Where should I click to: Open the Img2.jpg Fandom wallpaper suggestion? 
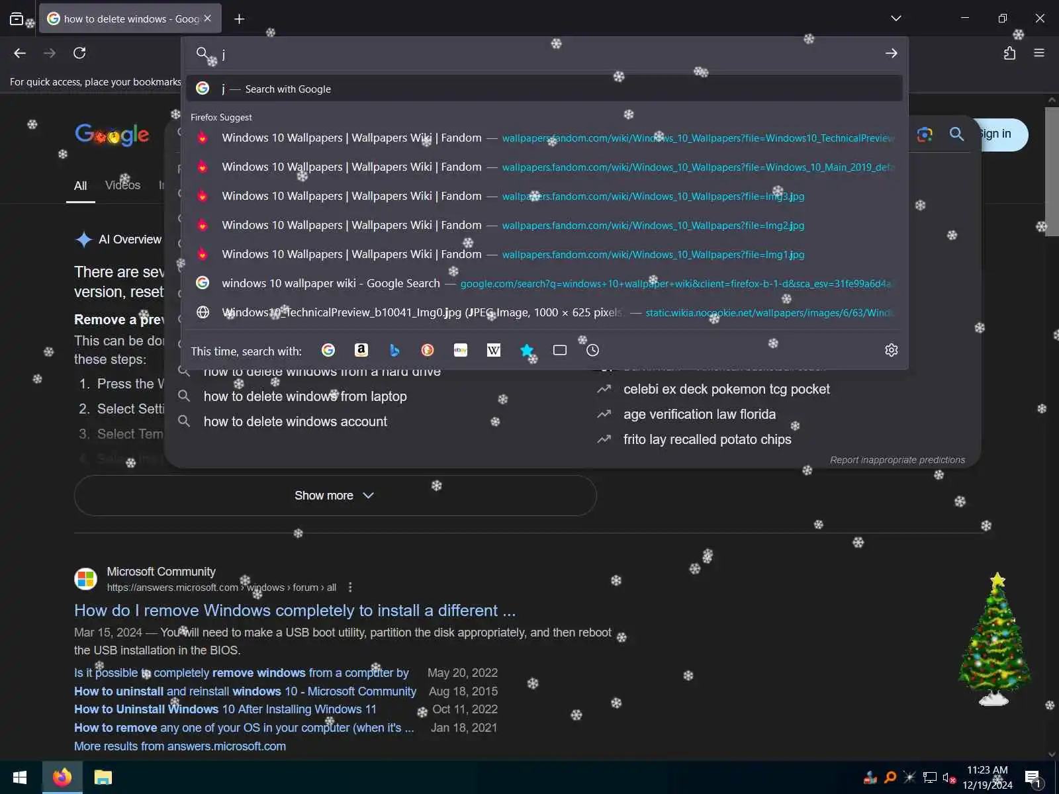click(544, 225)
